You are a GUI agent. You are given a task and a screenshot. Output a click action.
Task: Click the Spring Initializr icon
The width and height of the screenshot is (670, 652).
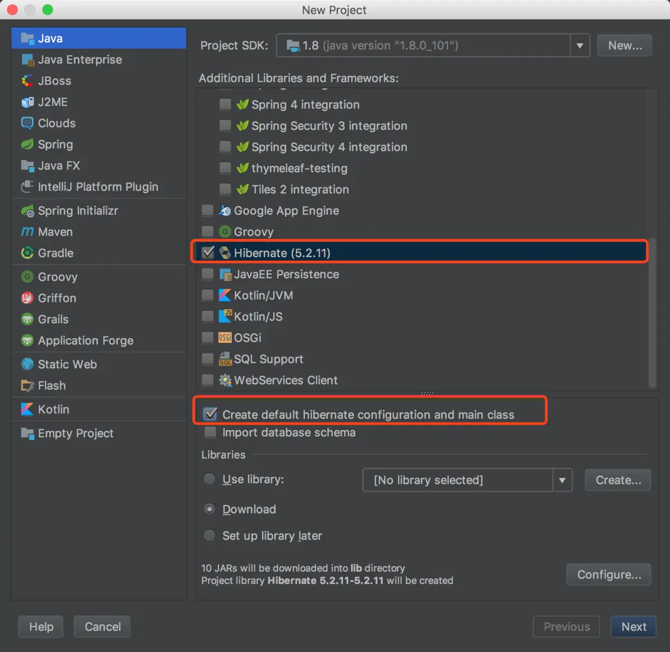click(x=27, y=210)
